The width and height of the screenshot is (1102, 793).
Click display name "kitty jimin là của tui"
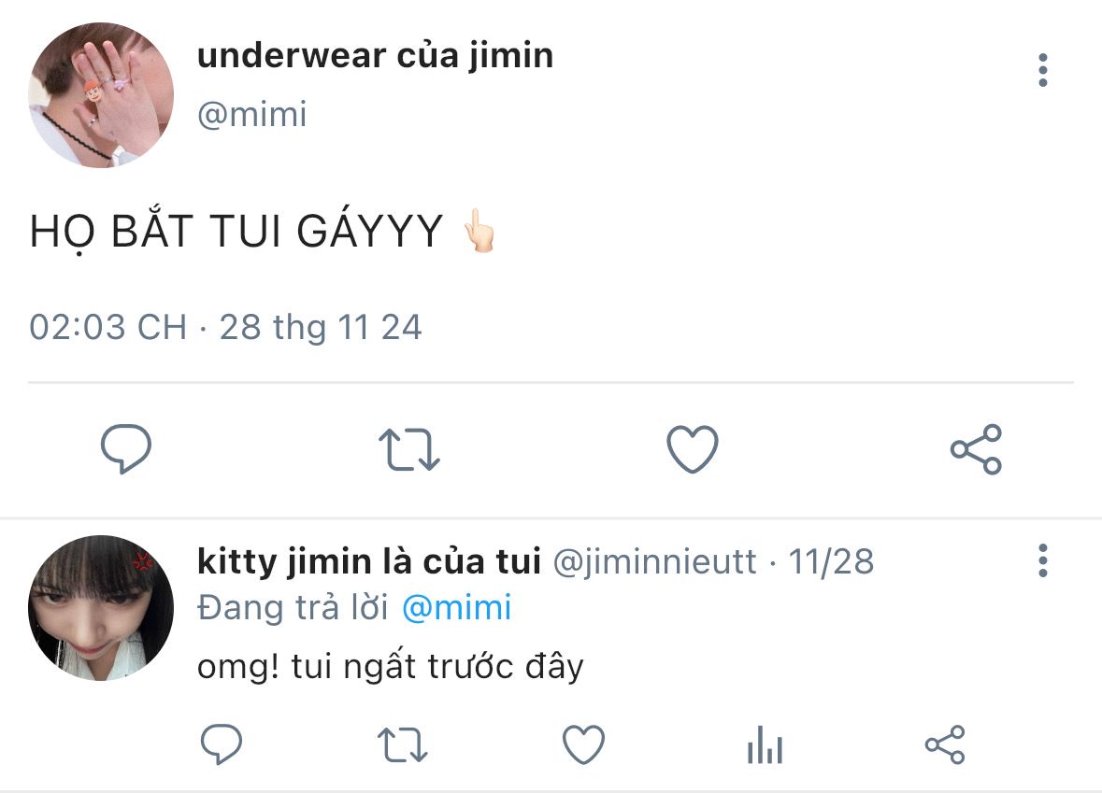pyautogui.click(x=369, y=561)
